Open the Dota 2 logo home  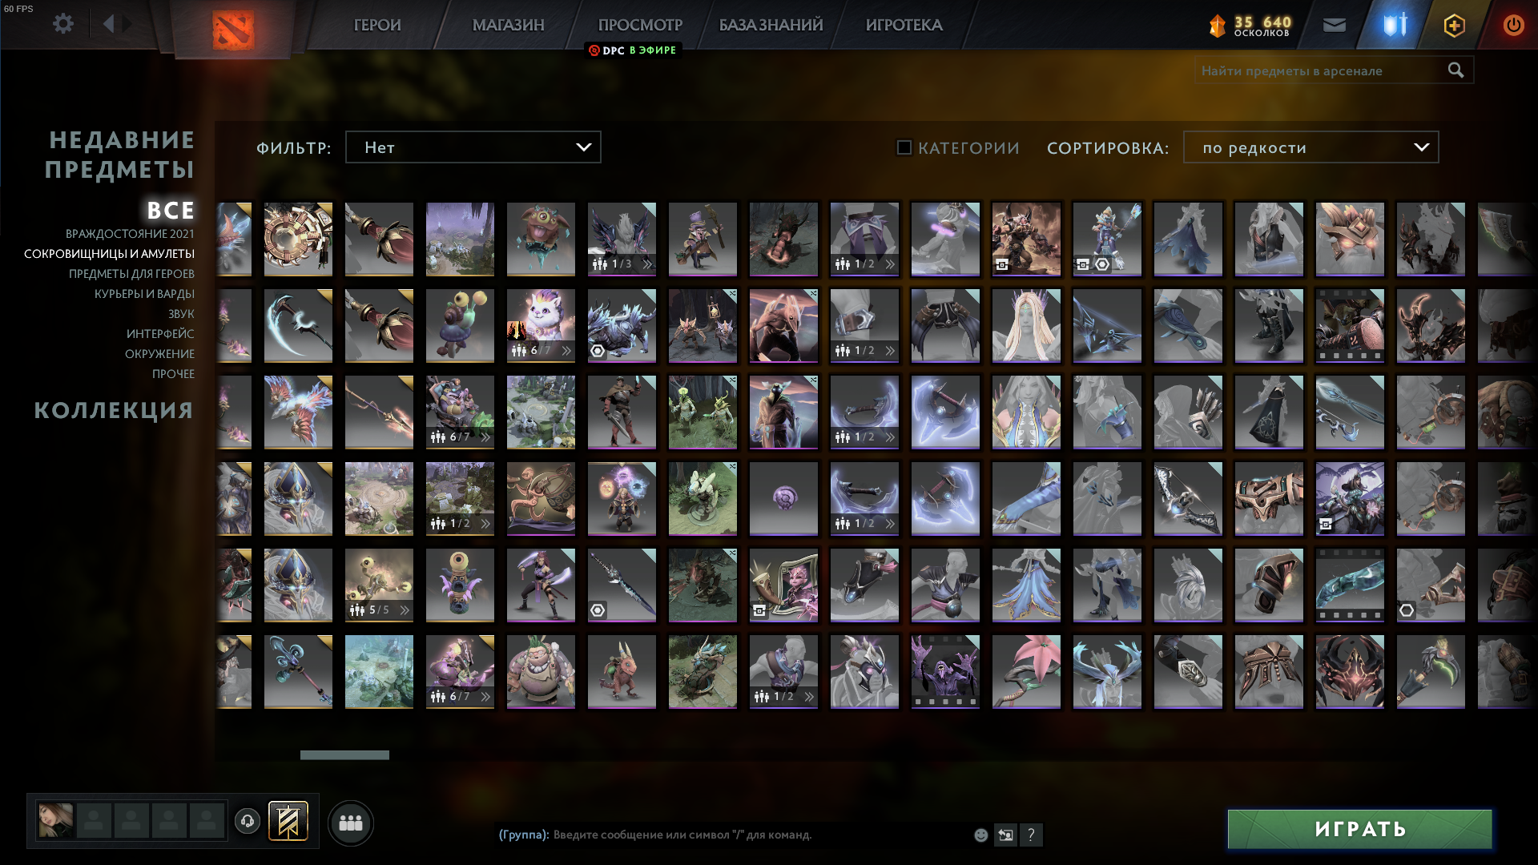pos(233,30)
